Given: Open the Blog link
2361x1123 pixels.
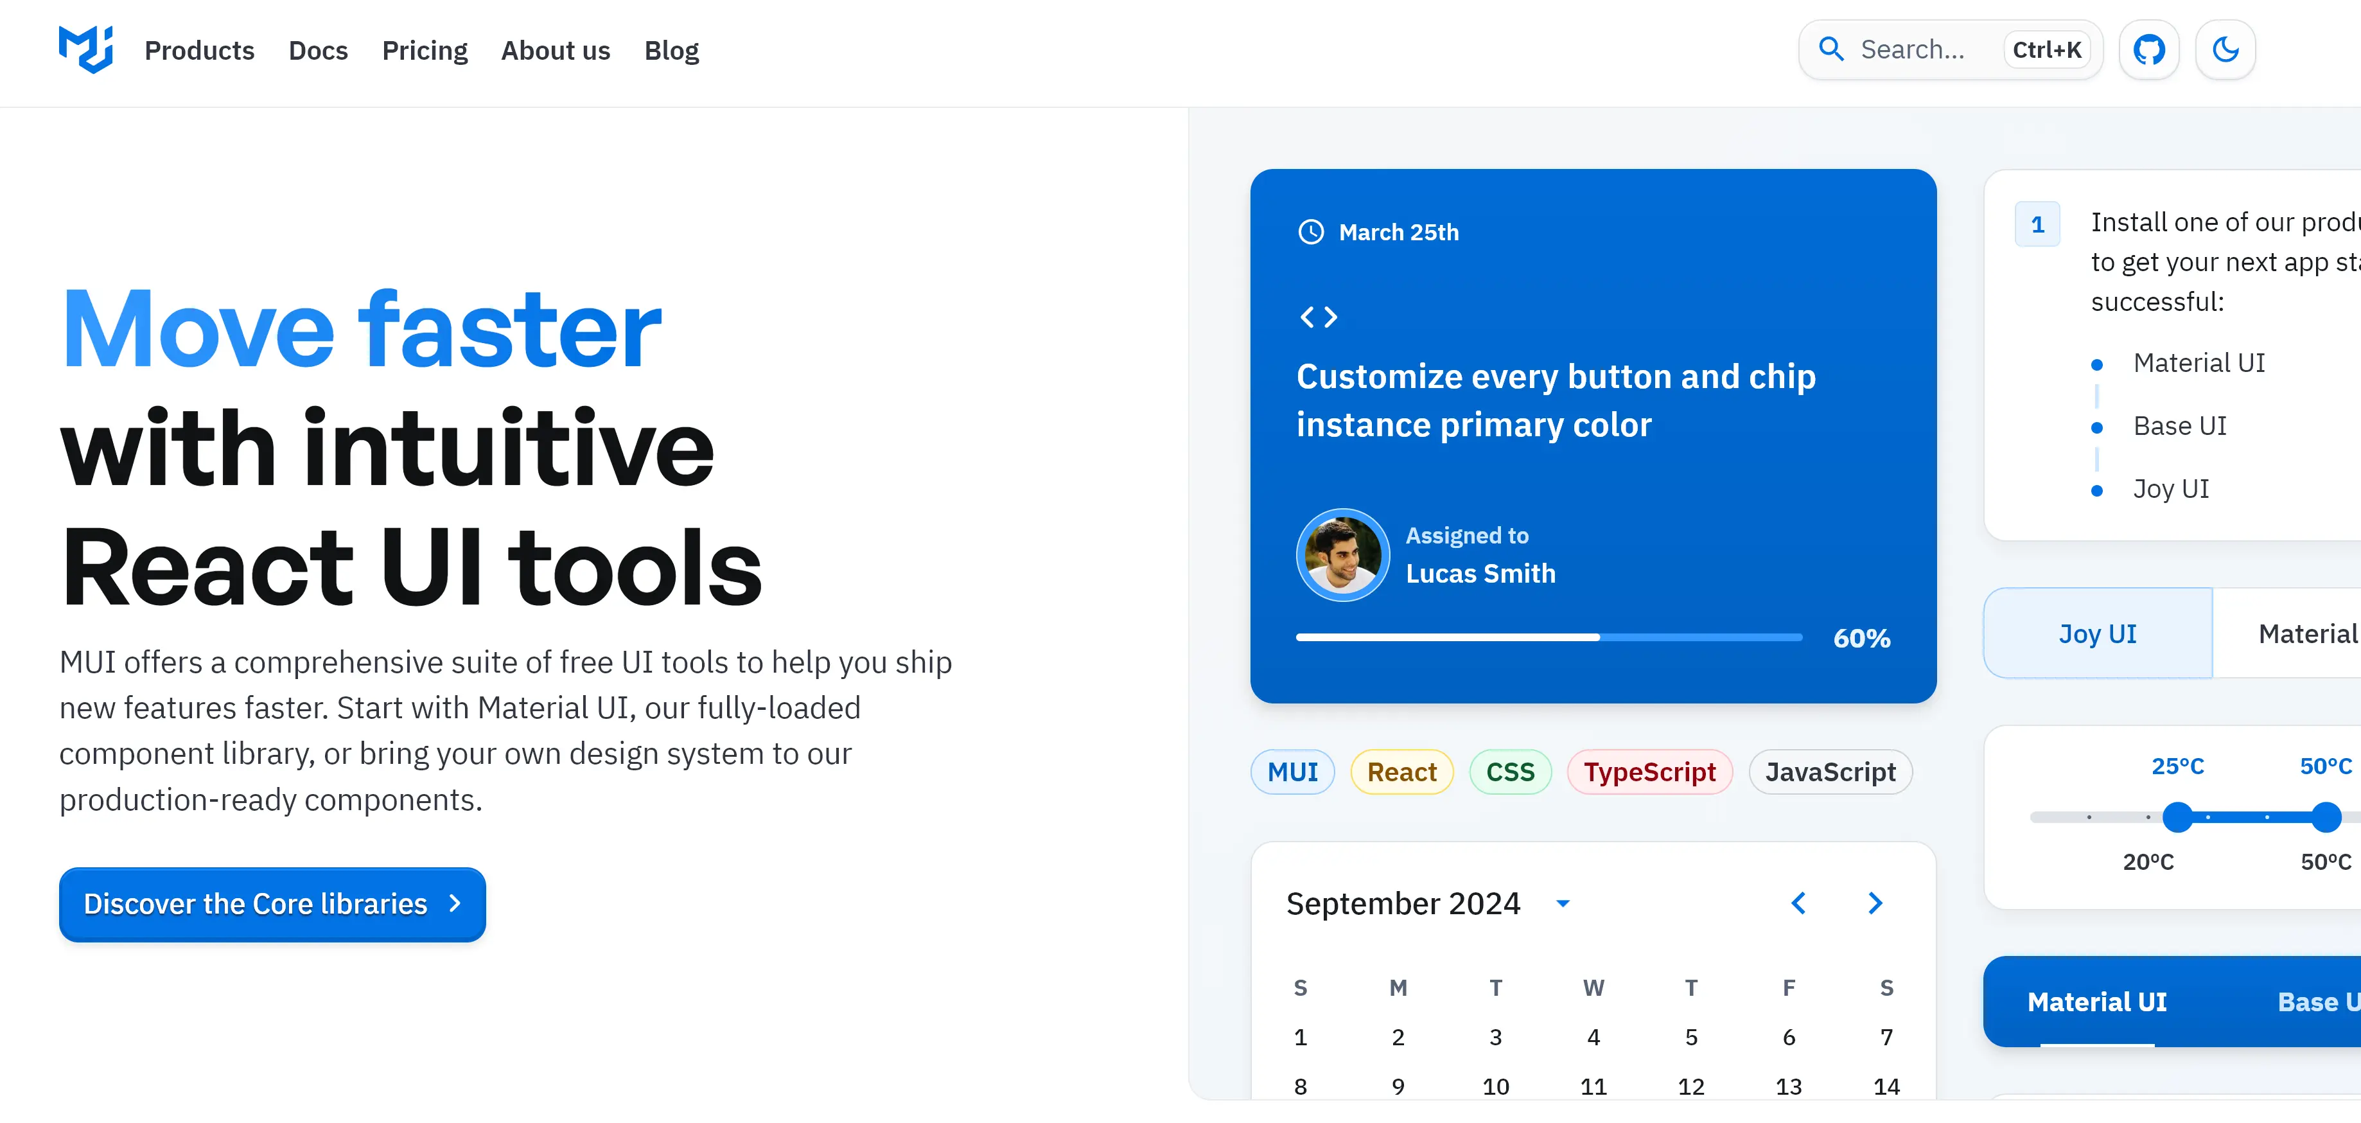Looking at the screenshot, I should (671, 50).
